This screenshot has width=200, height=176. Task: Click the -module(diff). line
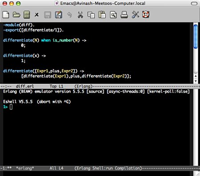(19, 25)
